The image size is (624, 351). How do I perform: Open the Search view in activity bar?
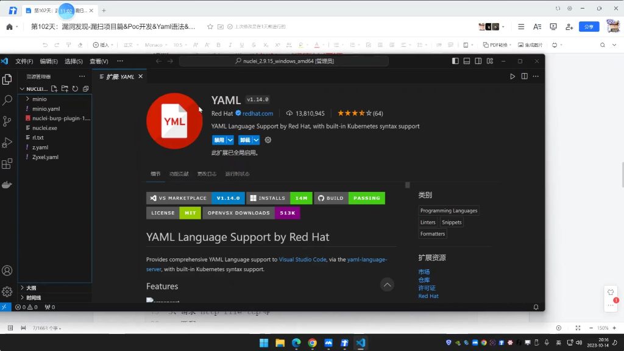(7, 100)
